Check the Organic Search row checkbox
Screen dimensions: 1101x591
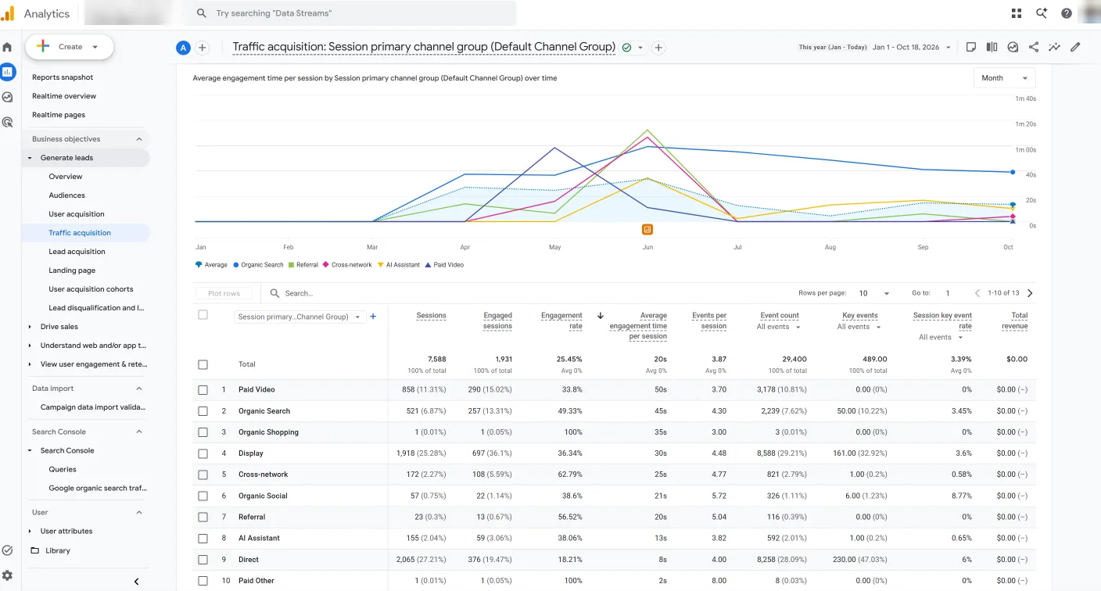click(203, 411)
